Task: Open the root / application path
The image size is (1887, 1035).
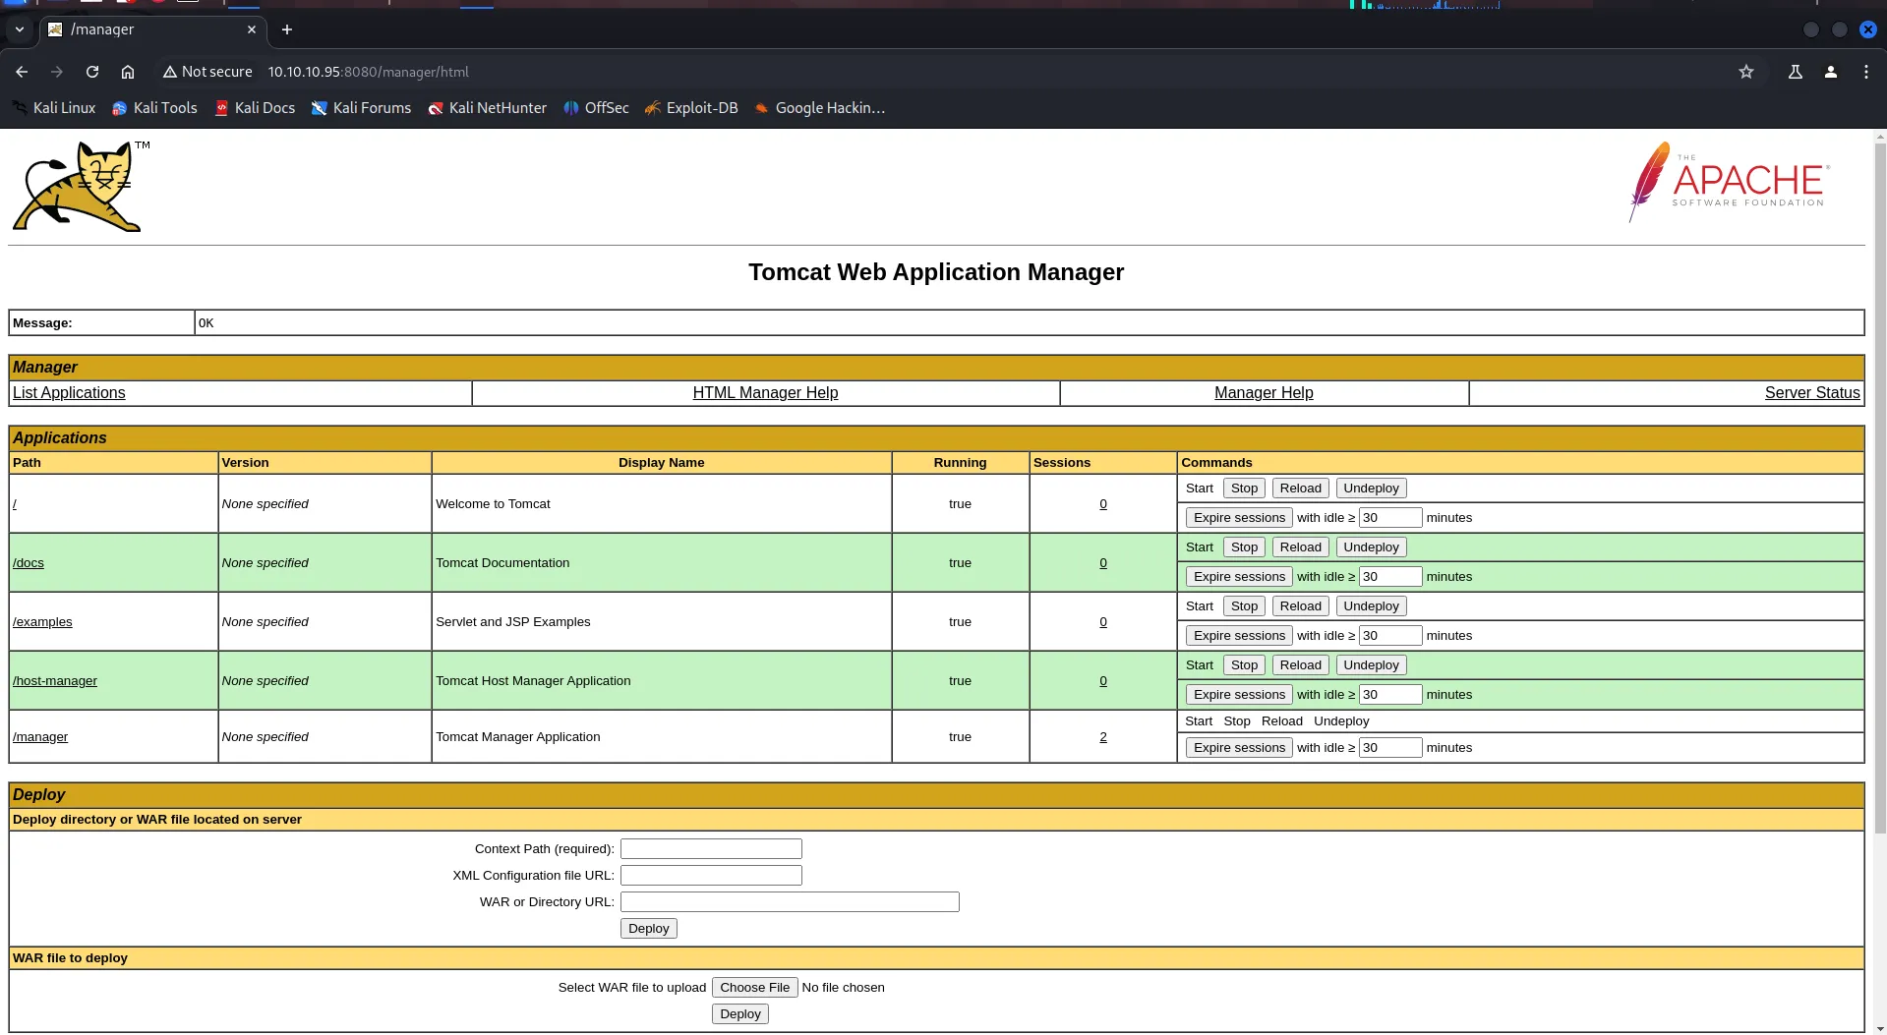Action: (15, 504)
